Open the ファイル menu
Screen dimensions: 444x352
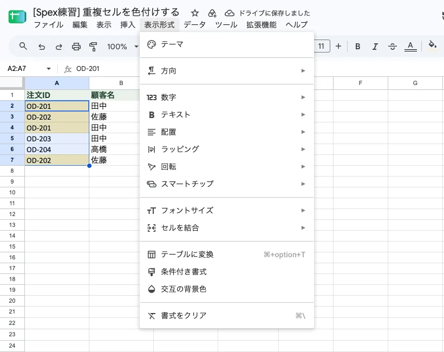coord(49,25)
